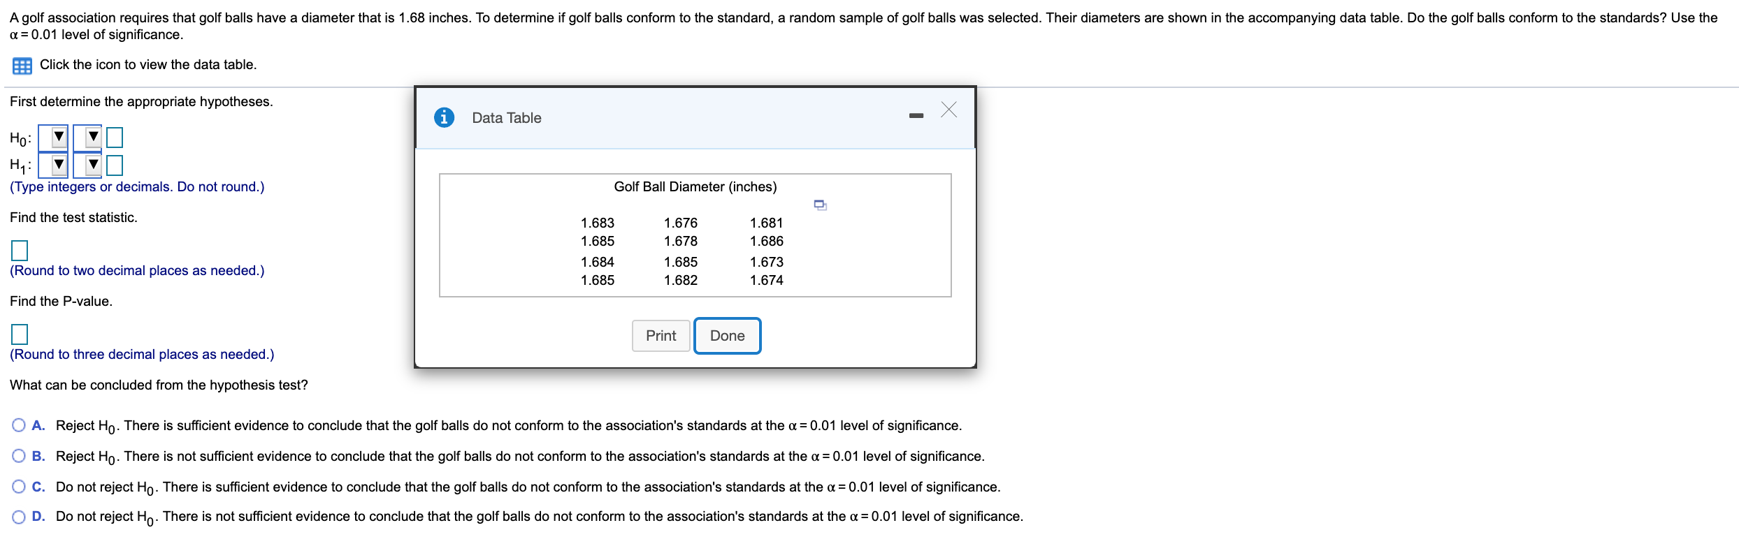Click the value 1.676 in the table
Viewport: 1739px width, 553px height.
[x=681, y=223]
